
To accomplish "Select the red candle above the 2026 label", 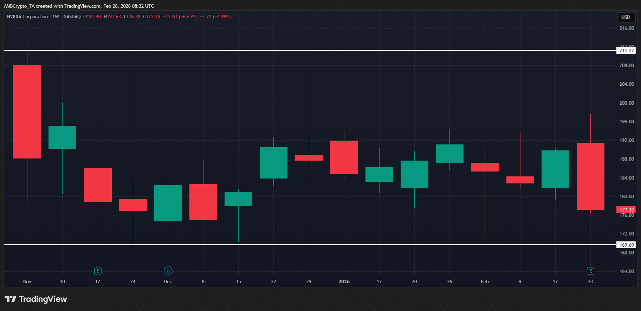I will pos(344,157).
